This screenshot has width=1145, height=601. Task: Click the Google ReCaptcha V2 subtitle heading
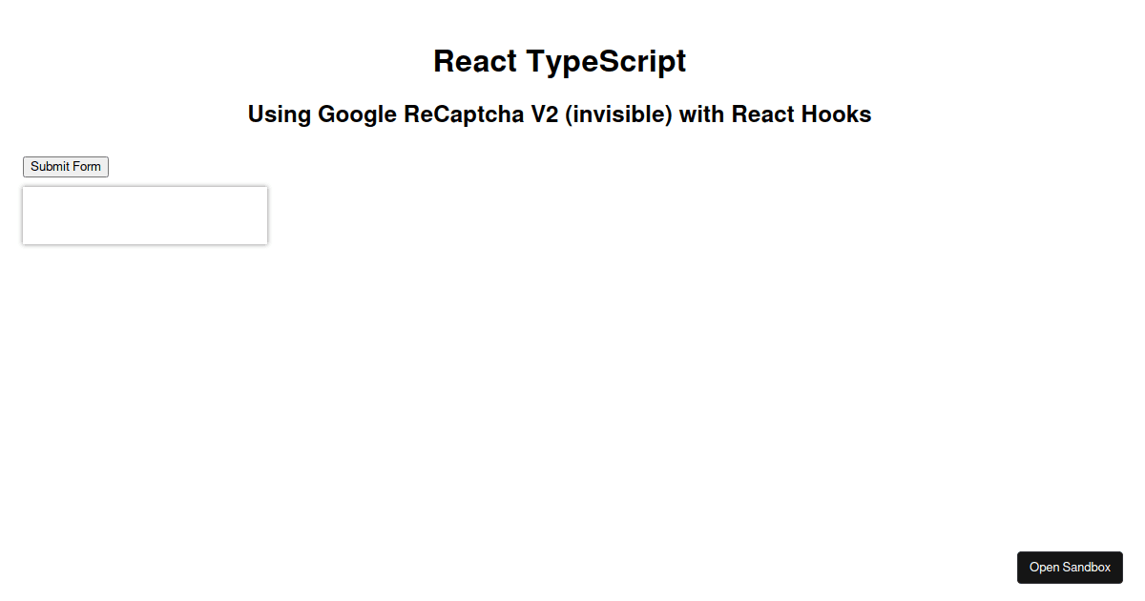click(x=559, y=114)
